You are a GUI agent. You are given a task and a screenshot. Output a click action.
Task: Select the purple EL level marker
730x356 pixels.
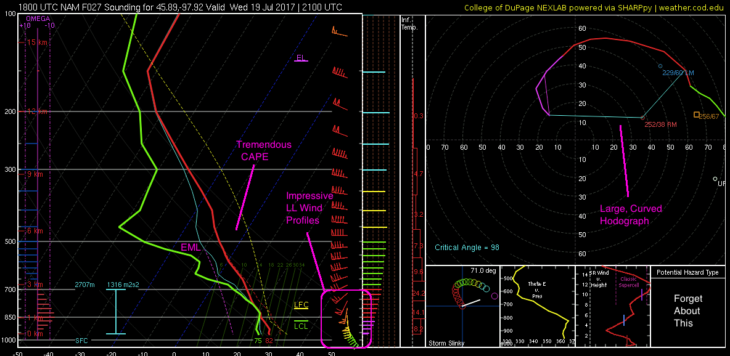click(x=301, y=59)
